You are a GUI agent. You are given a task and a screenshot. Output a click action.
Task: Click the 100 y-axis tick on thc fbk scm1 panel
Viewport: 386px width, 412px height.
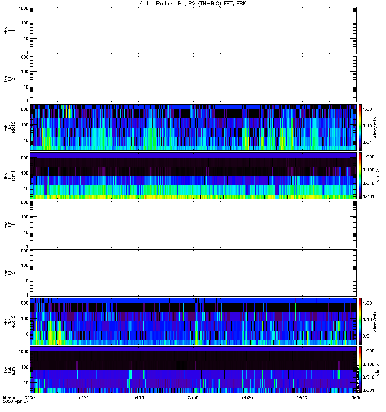tap(25, 367)
